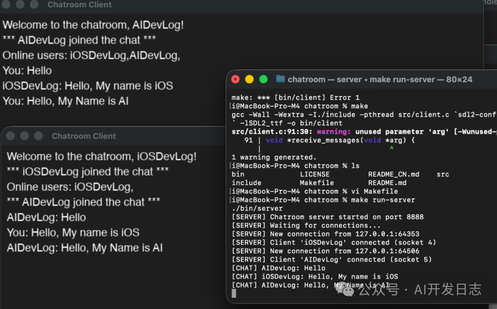The height and width of the screenshot is (309, 497).
Task: Click 'Online users: iOSDevLog,' in lower client
Action: pos(70,187)
